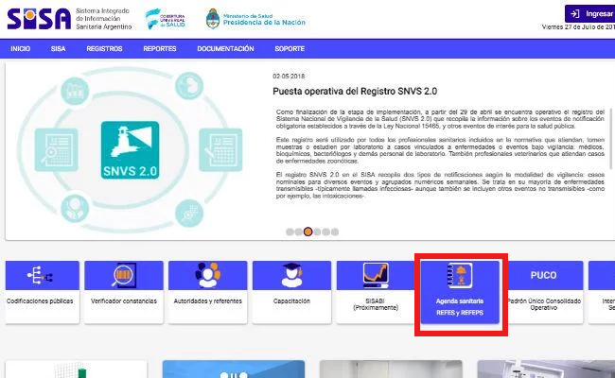Viewport: 615px width, 378px height.
Task: Click the grey thumbnail card beside the blue one
Action: pyautogui.click(x=391, y=369)
